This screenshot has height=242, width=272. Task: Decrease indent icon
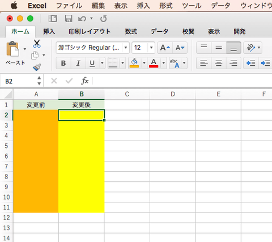pyautogui.click(x=251, y=63)
